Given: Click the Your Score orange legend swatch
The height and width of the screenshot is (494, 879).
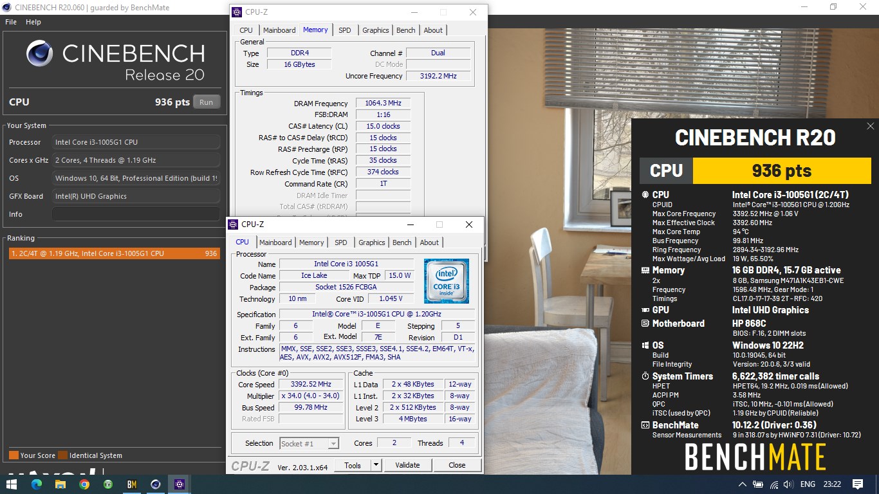Looking at the screenshot, I should click(x=14, y=455).
